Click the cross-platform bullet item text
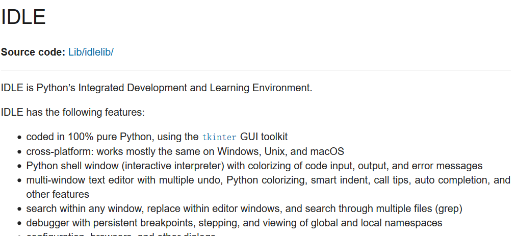 pos(185,151)
